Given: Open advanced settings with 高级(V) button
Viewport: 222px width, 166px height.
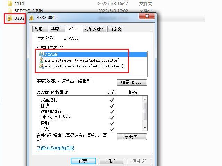Looking at the screenshot, I should pos(132,137).
